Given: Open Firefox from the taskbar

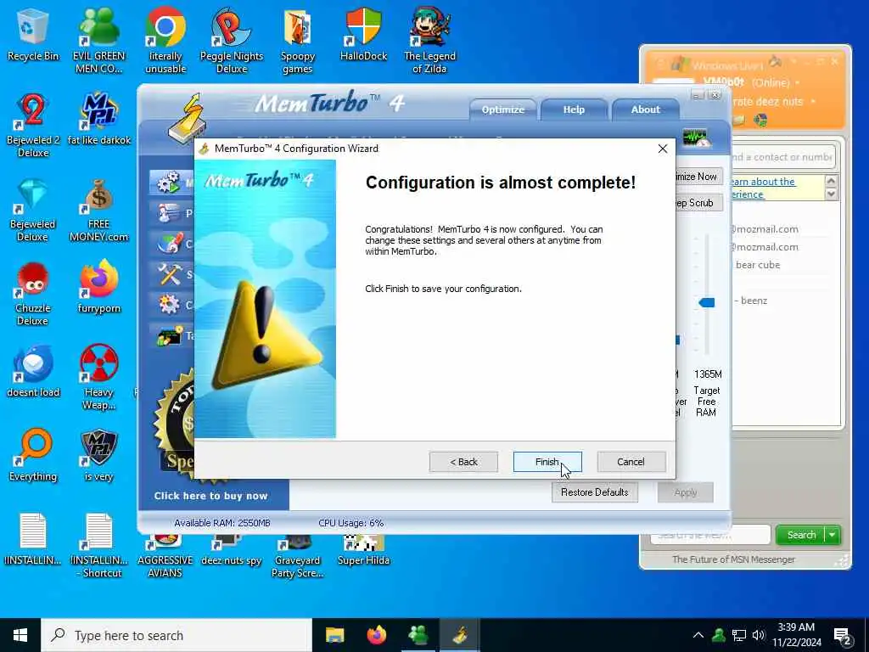Looking at the screenshot, I should pyautogui.click(x=377, y=635).
